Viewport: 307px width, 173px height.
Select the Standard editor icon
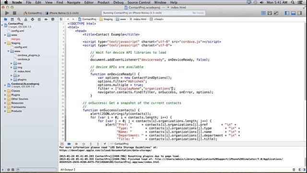263,13
